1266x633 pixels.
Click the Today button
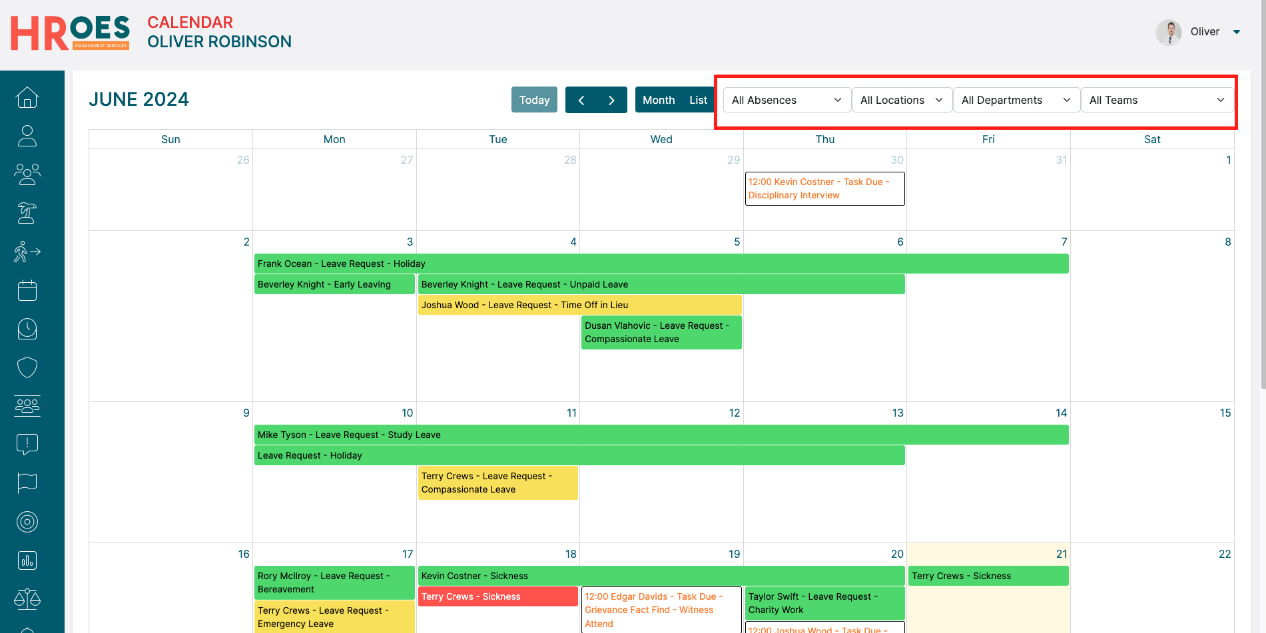pyautogui.click(x=534, y=100)
